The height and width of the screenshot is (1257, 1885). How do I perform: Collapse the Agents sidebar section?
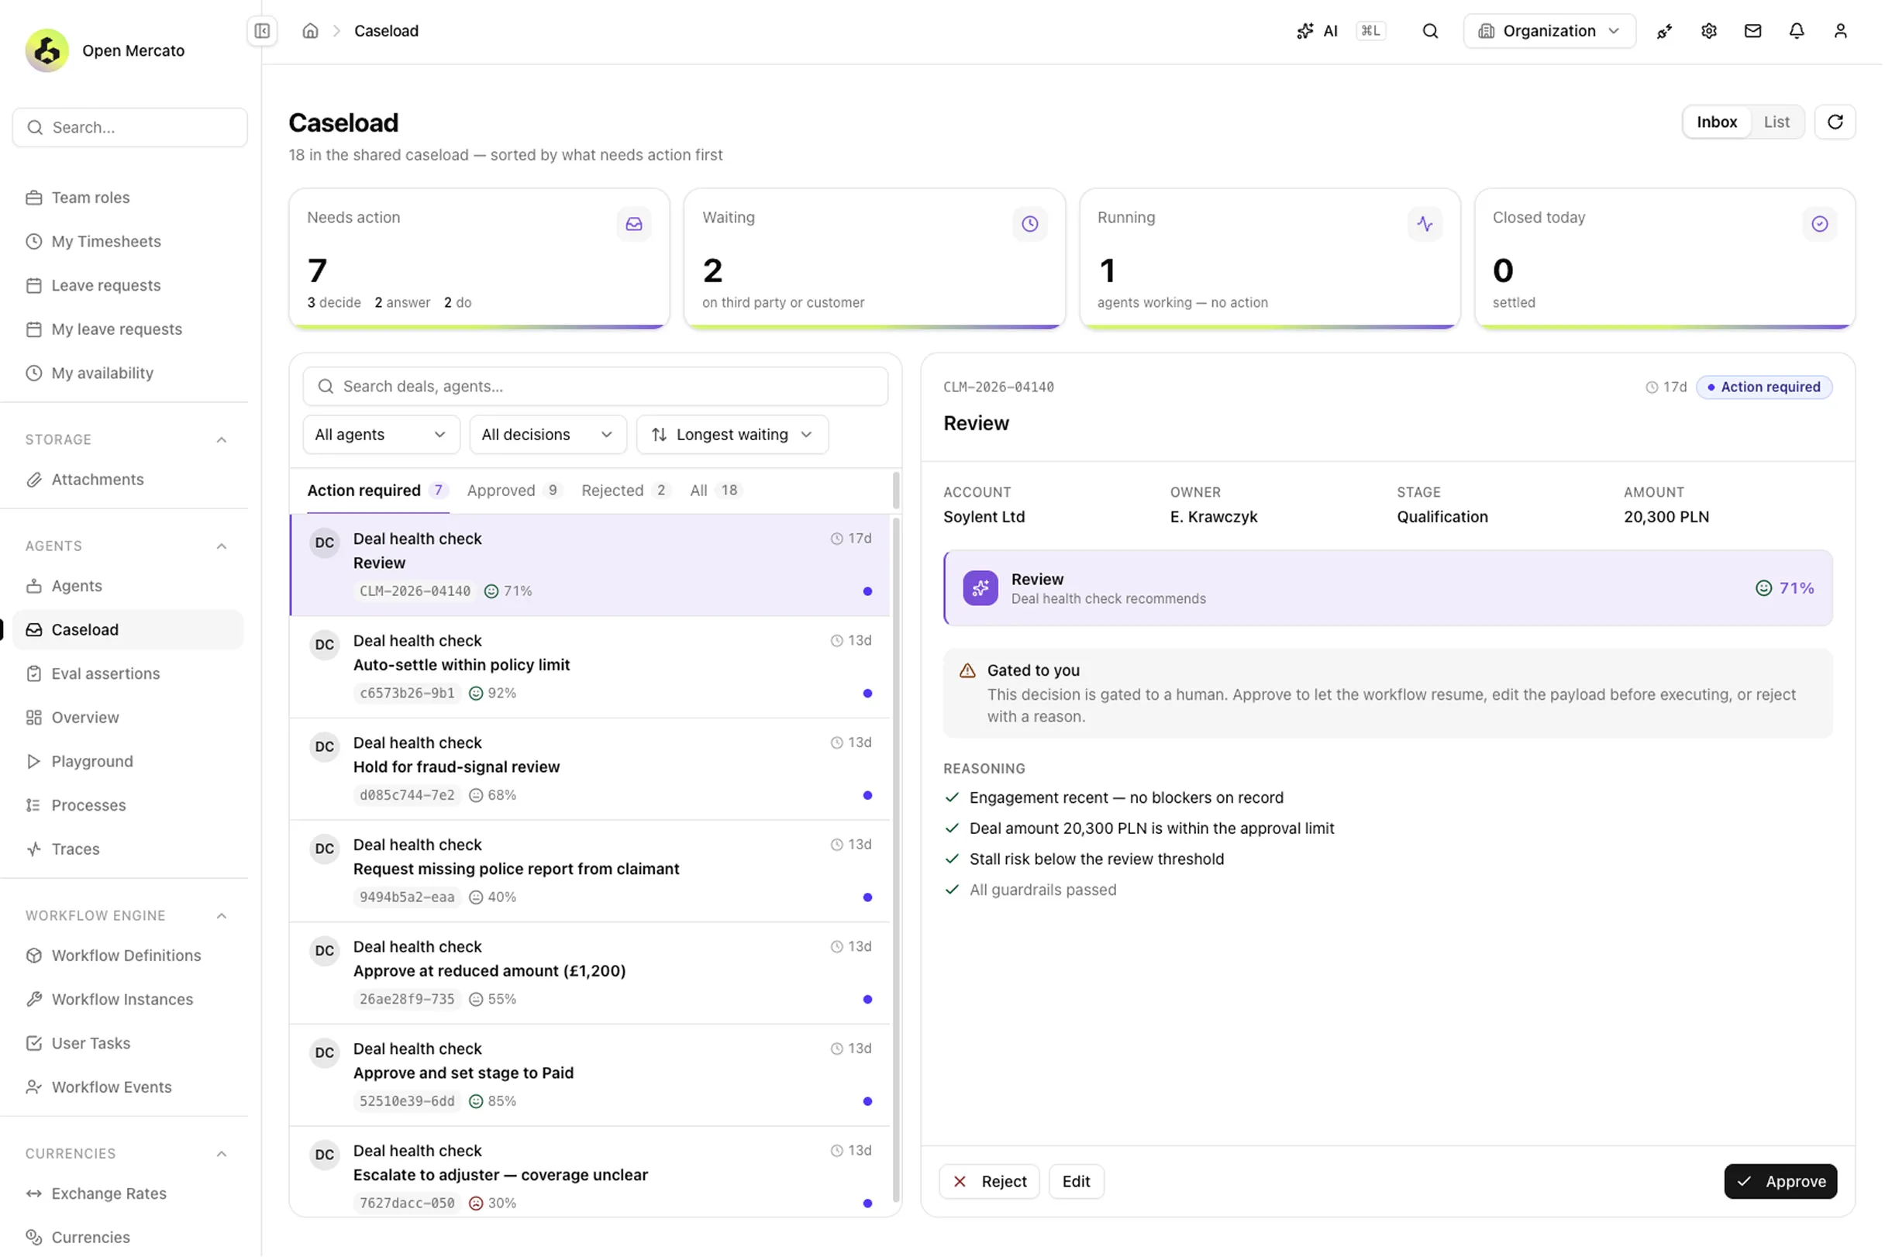222,546
